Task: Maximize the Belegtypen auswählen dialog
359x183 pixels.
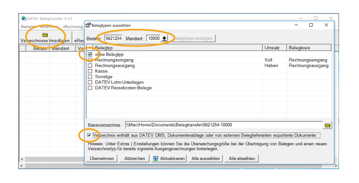Action: (311, 25)
